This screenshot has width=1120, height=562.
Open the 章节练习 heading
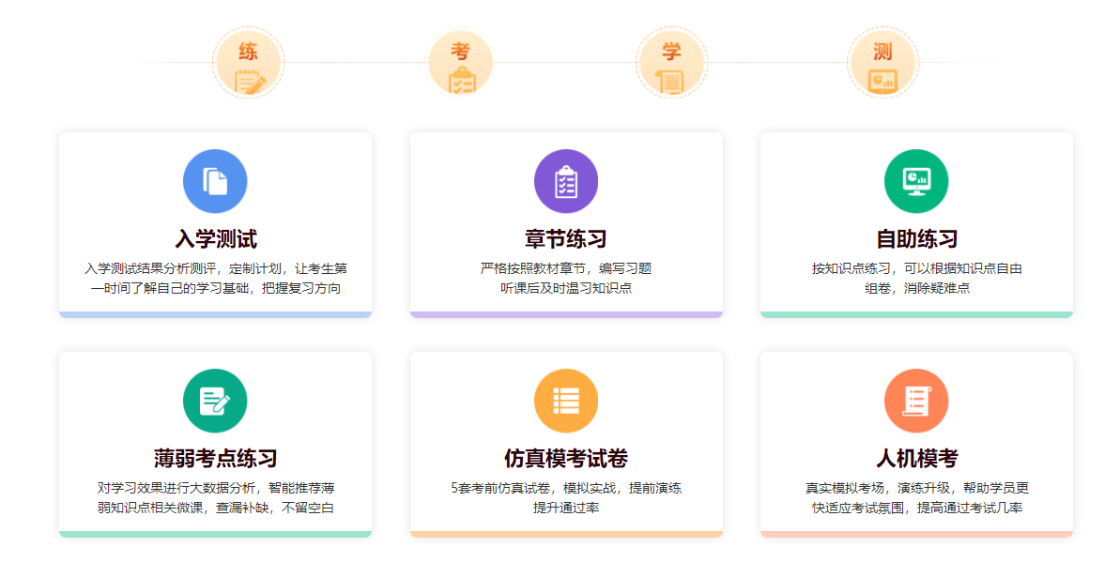tap(565, 238)
